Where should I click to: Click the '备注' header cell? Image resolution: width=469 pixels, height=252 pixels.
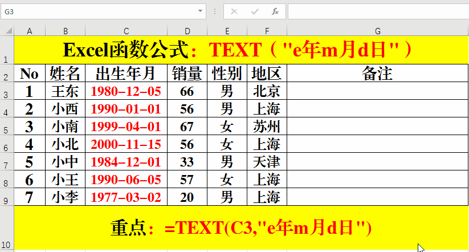point(377,73)
